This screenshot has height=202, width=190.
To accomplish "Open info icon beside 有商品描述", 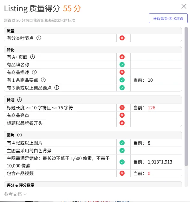I will click(34, 72).
